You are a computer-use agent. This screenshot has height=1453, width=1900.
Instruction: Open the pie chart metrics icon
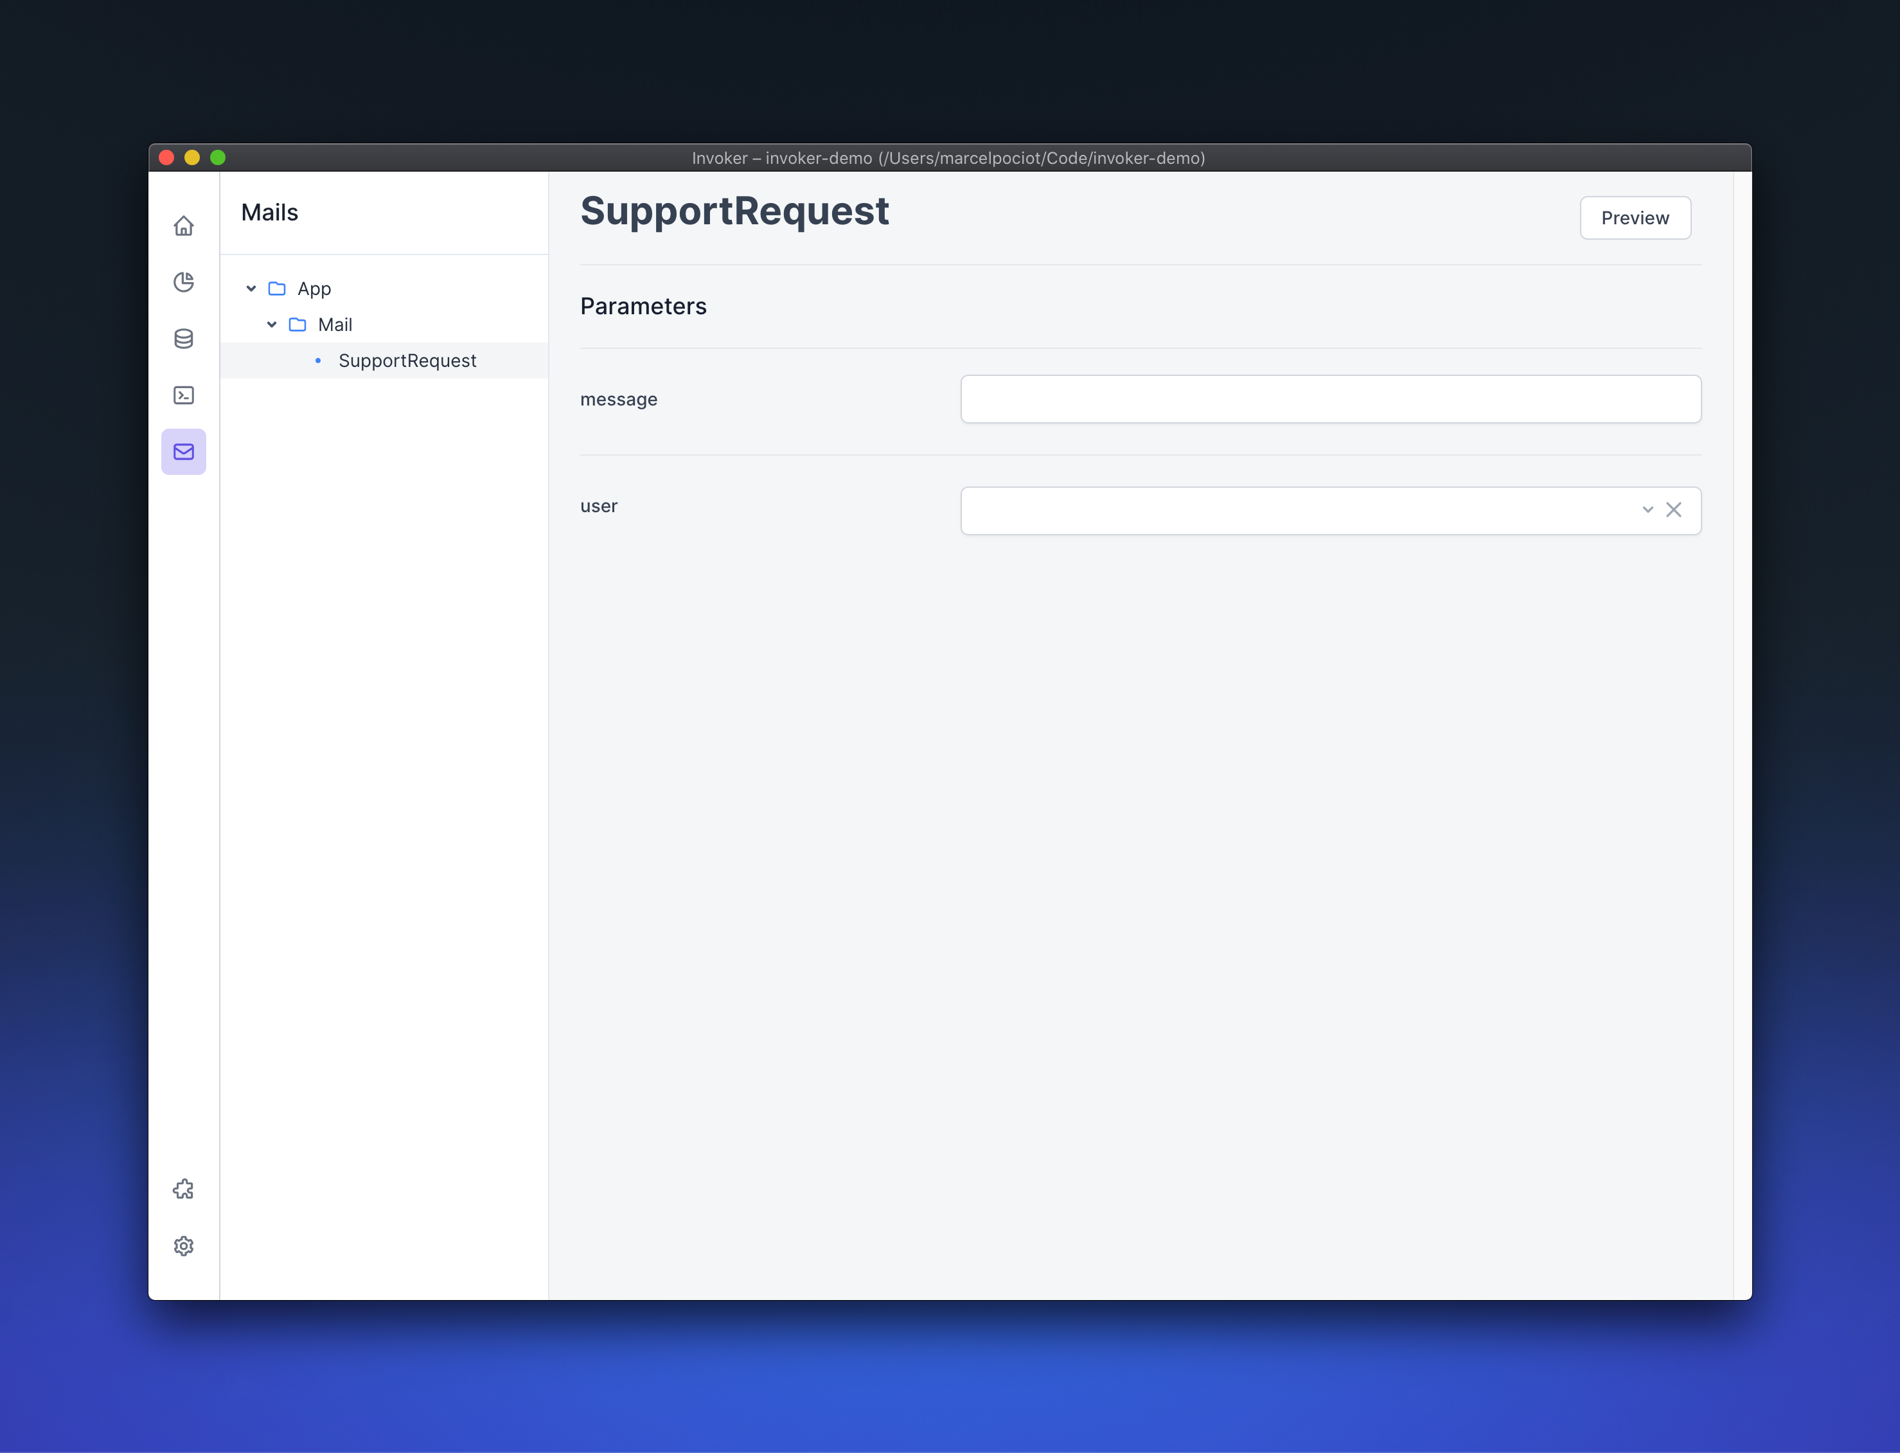coord(183,282)
